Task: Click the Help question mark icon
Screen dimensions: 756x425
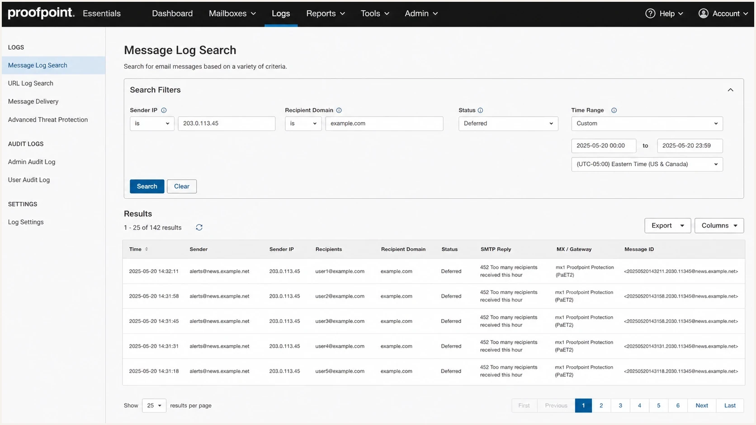Action: click(650, 14)
